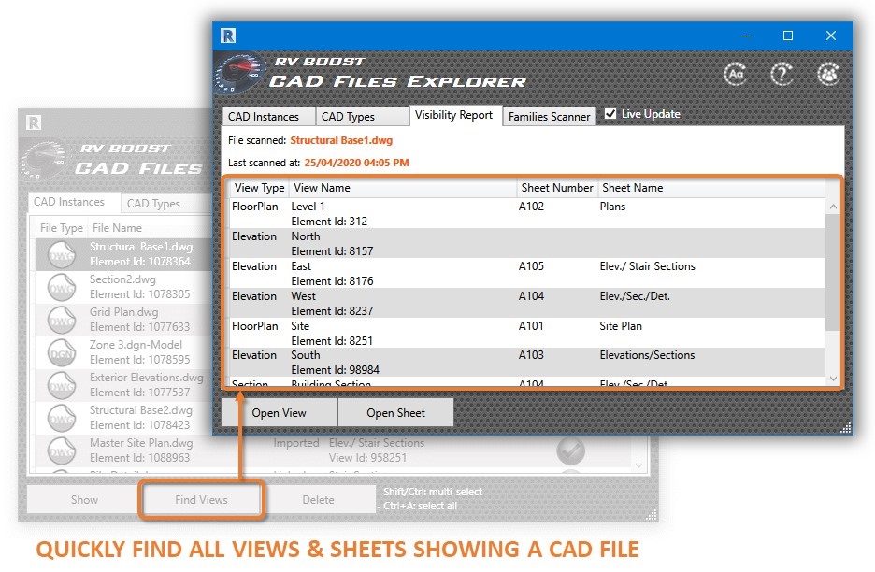This screenshot has width=875, height=572.
Task: Select the East Elevation row
Action: tap(527, 274)
